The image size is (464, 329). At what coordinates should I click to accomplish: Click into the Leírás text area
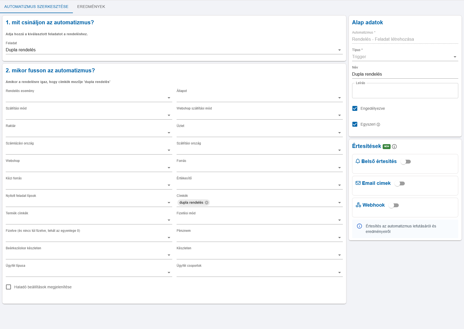point(405,91)
